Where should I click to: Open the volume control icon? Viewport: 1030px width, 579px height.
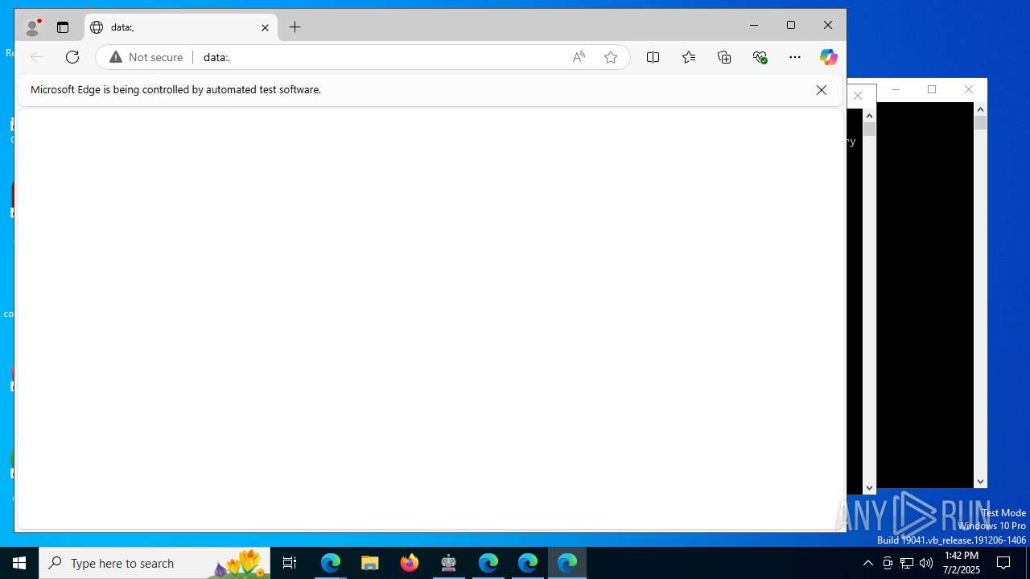point(926,563)
